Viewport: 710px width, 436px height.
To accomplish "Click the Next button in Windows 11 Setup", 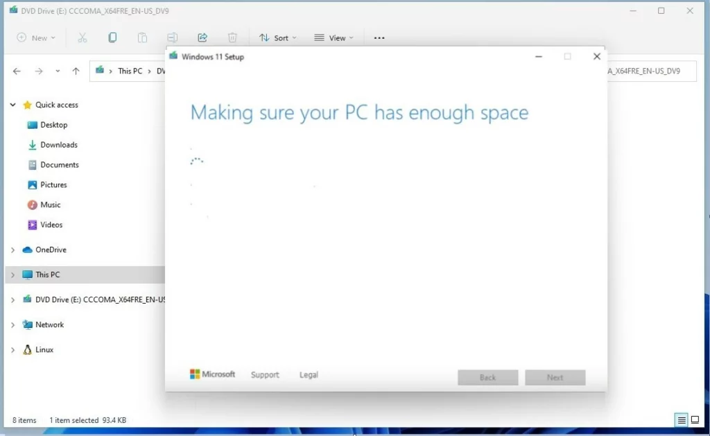I will (555, 378).
